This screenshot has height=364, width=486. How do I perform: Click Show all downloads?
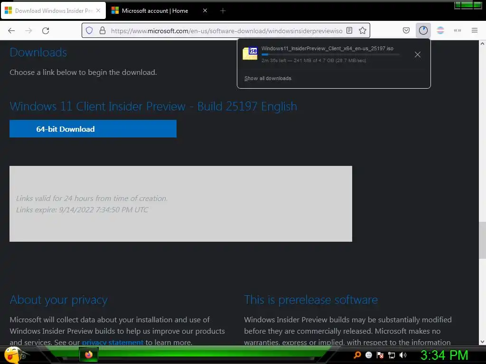coord(268,78)
